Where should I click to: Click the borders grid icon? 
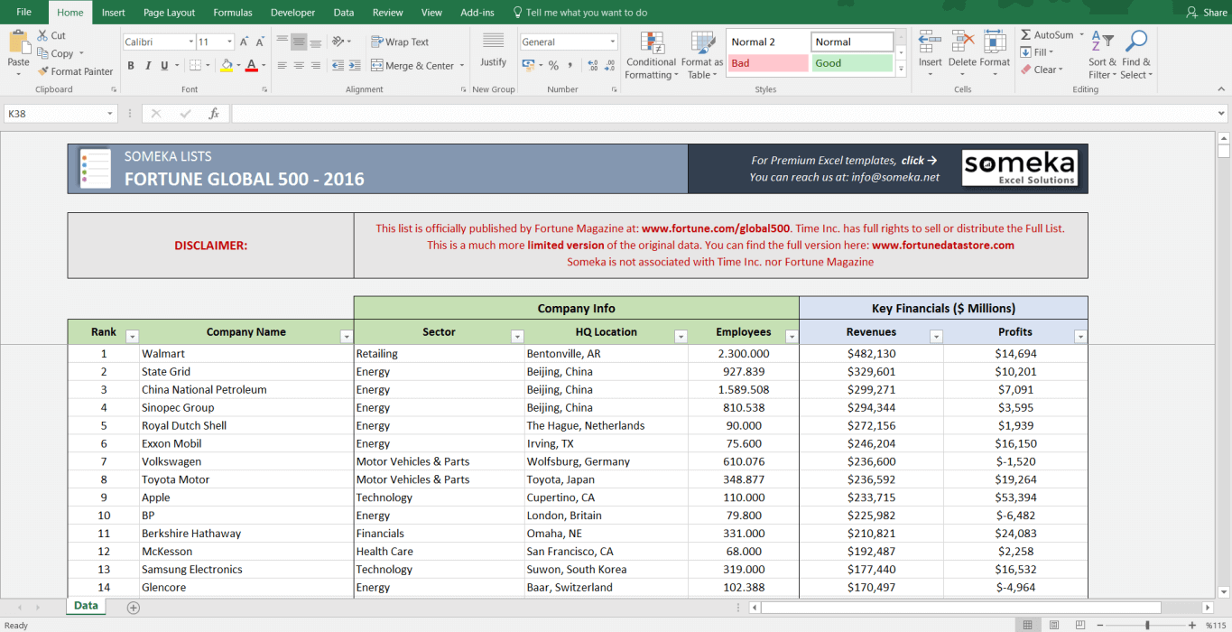(194, 66)
